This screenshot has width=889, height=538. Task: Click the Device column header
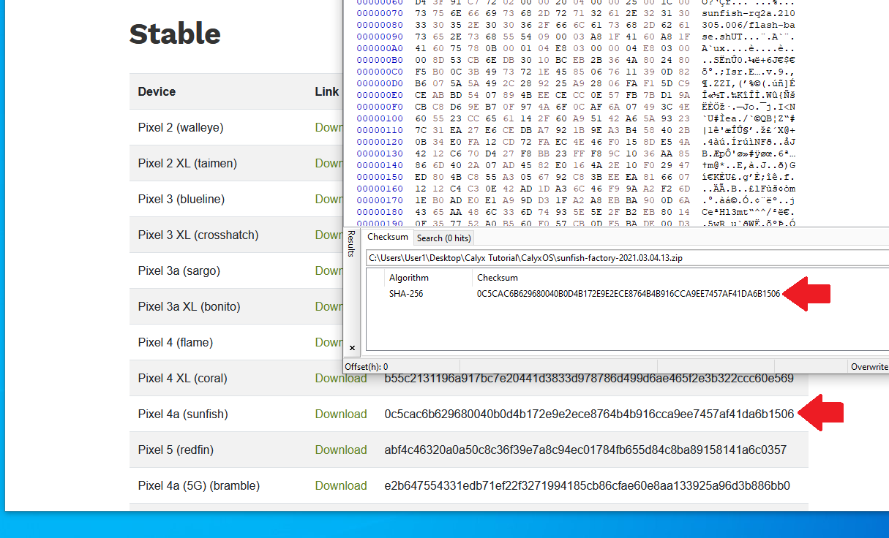click(x=157, y=91)
